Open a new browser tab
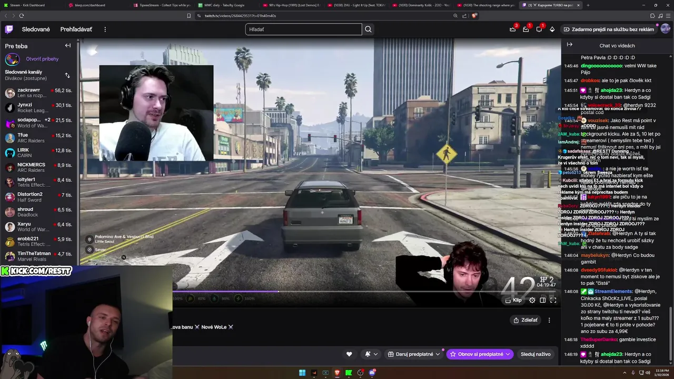Viewport: 674px width, 379px height. [588, 5]
